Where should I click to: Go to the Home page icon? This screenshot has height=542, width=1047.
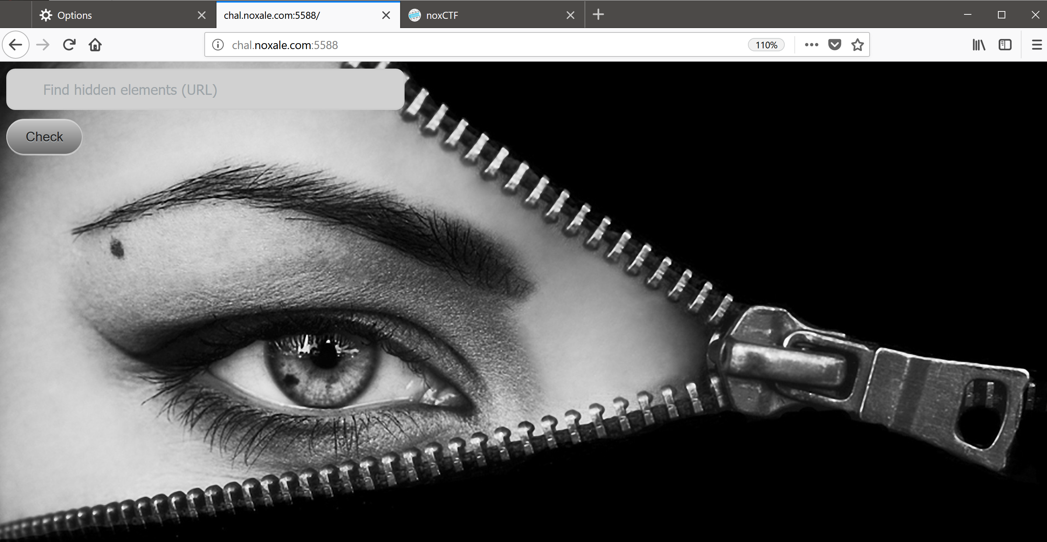click(x=95, y=45)
